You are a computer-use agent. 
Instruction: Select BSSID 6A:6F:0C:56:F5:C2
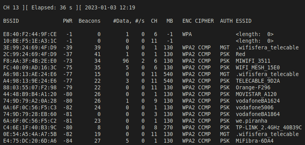(x=30, y=121)
